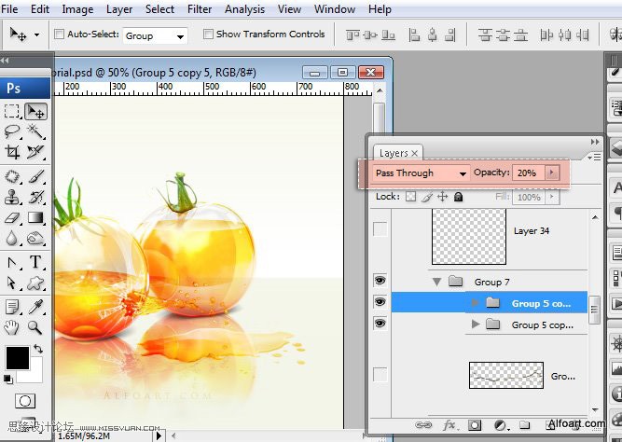Check Show Transform Controls

(208, 35)
